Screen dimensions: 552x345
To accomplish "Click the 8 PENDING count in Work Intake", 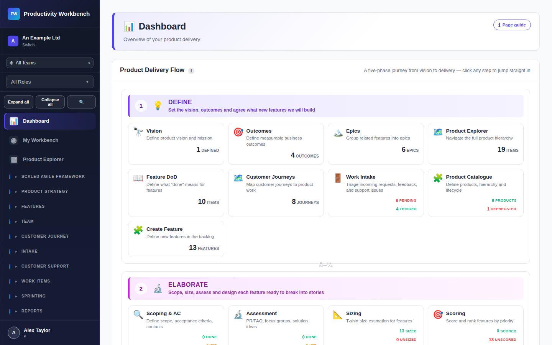I will 406,200.
